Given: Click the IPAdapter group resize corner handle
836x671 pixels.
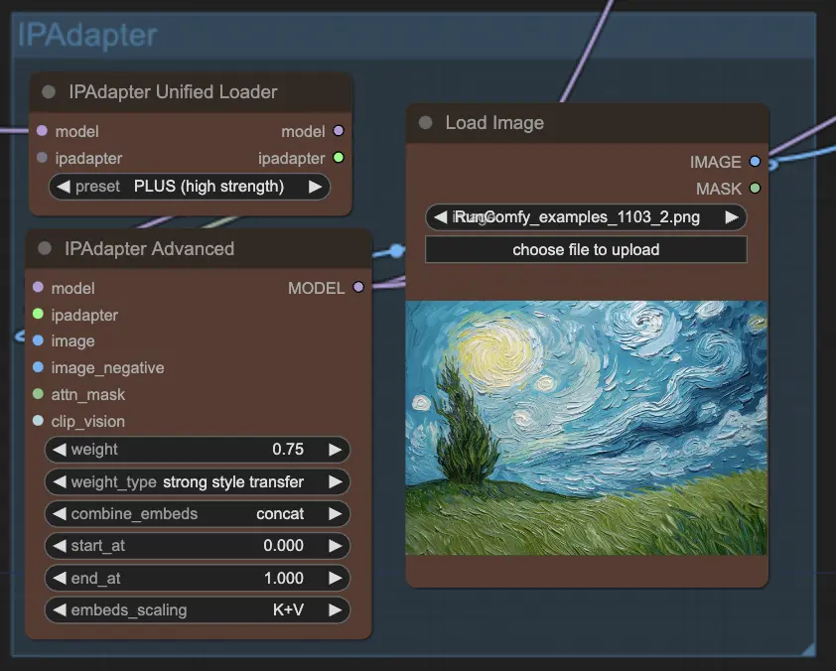Looking at the screenshot, I should [x=808, y=648].
